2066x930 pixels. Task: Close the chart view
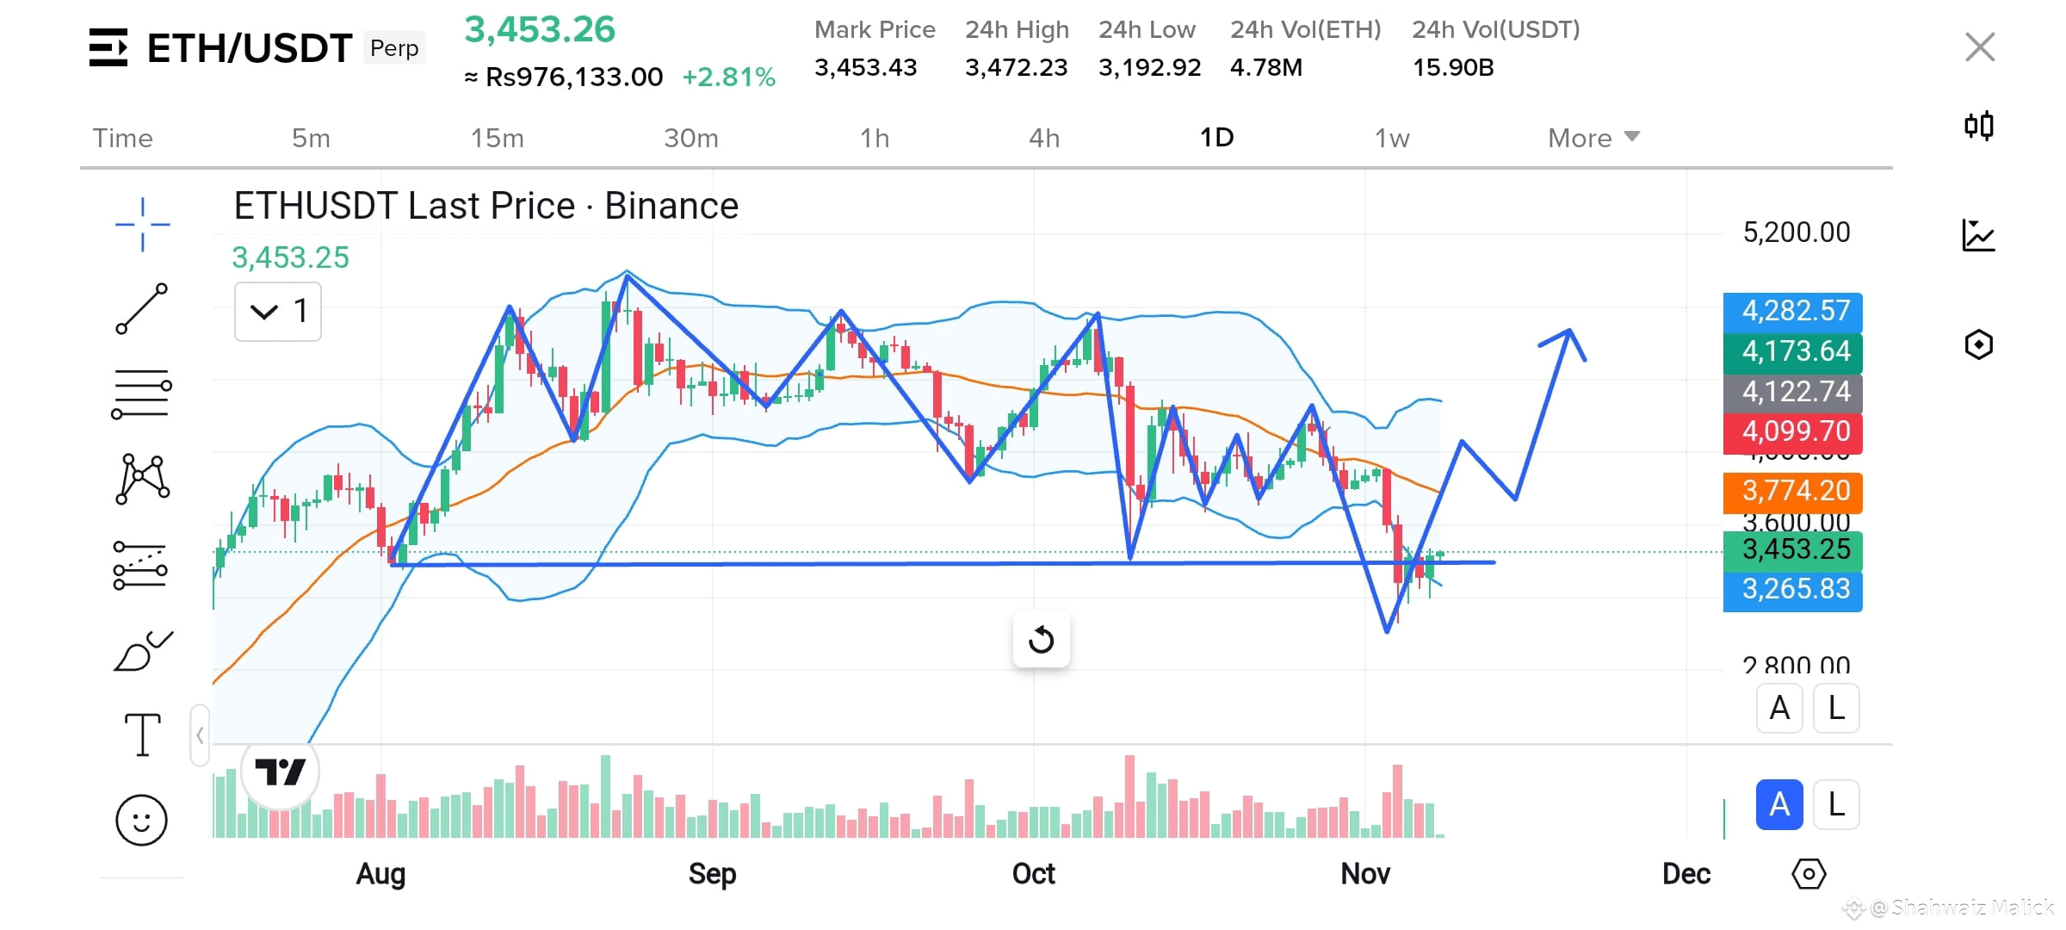1980,47
